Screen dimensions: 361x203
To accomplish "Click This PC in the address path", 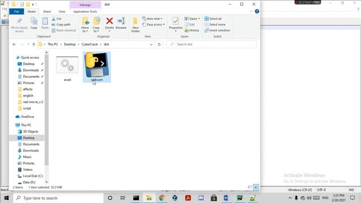I will (x=52, y=45).
